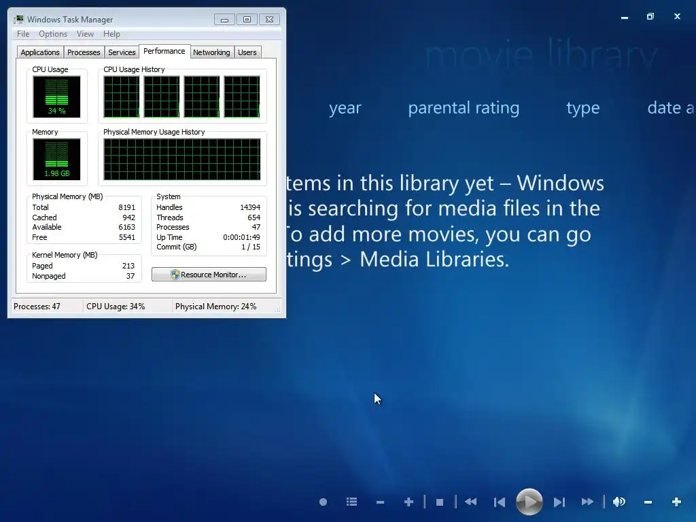Viewport: 696px width, 522px height.
Task: Click the Task Manager title bar icon
Action: [18, 19]
